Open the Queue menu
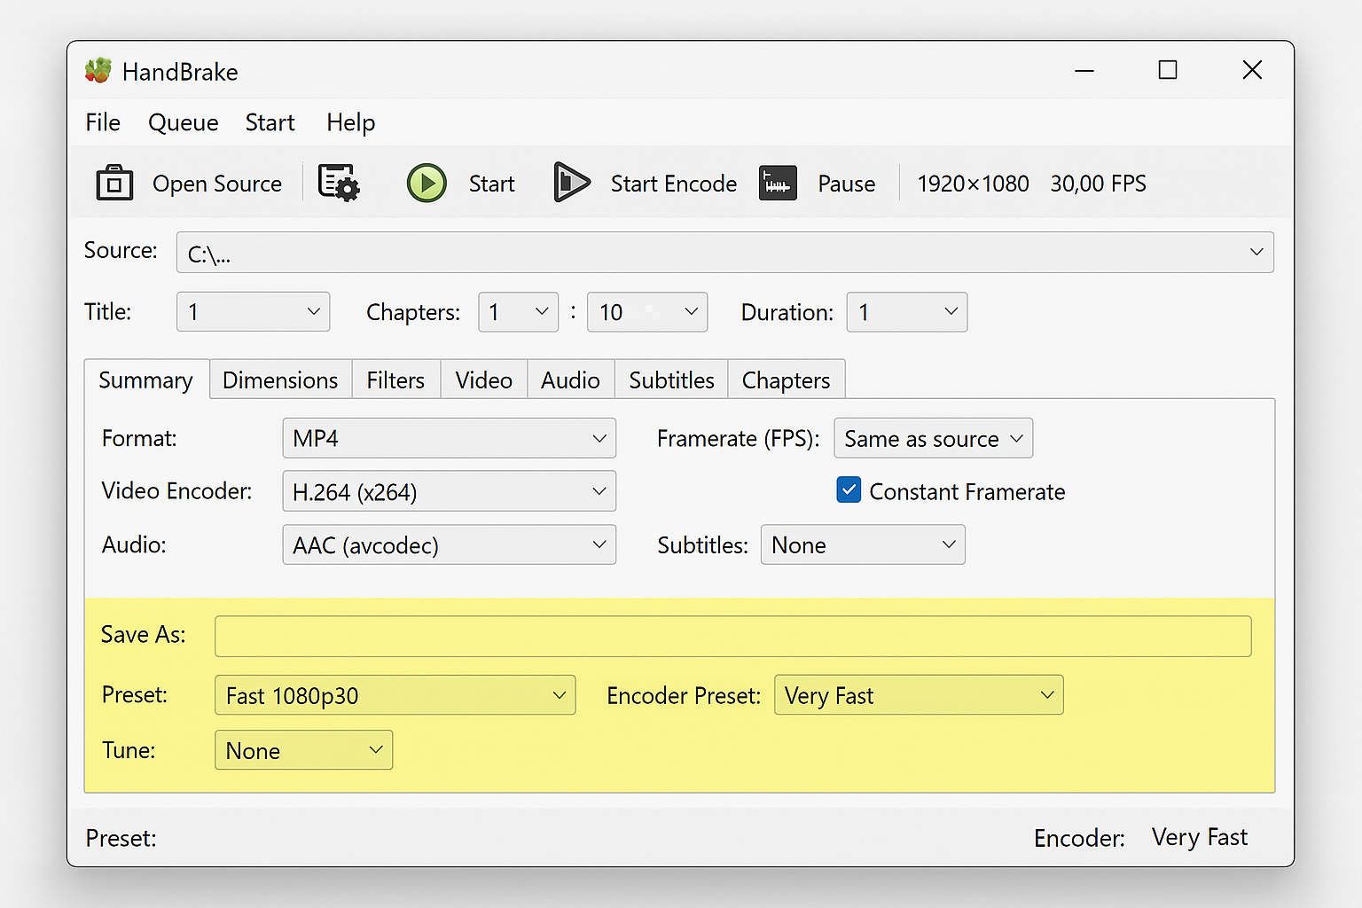This screenshot has height=908, width=1362. coord(183,122)
